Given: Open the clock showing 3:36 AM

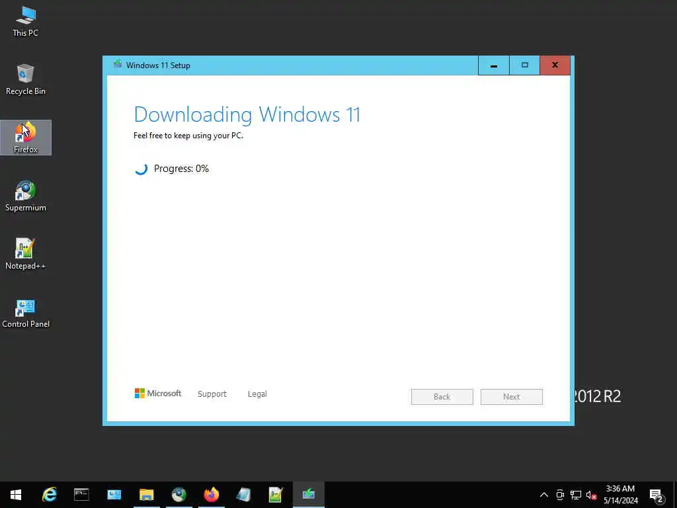Looking at the screenshot, I should [x=620, y=495].
